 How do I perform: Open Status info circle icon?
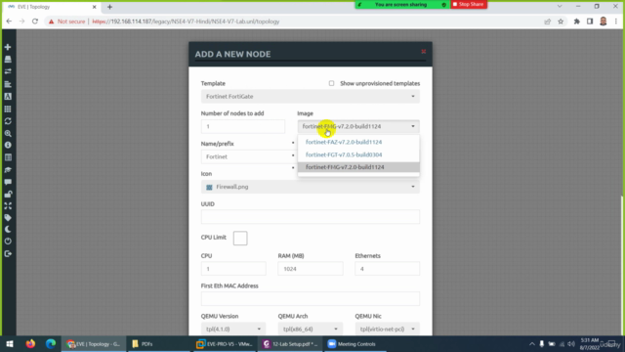[8, 146]
